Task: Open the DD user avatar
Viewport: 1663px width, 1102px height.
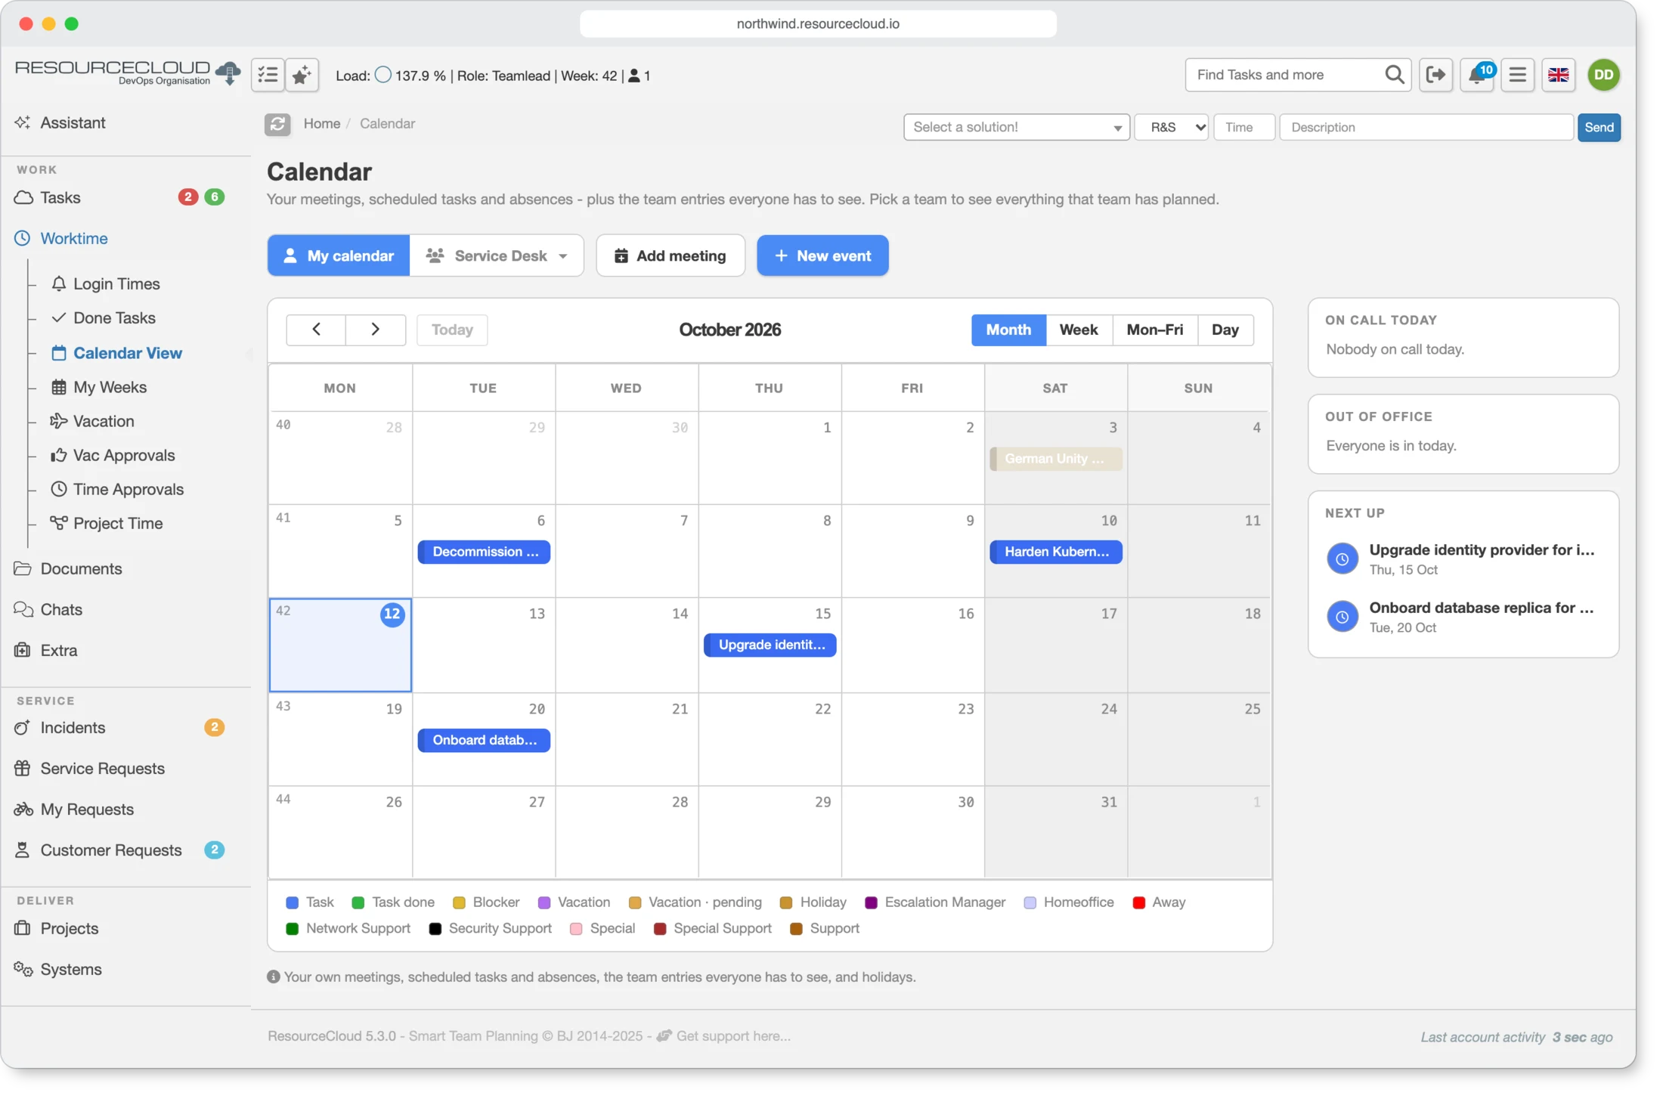Action: click(1603, 75)
